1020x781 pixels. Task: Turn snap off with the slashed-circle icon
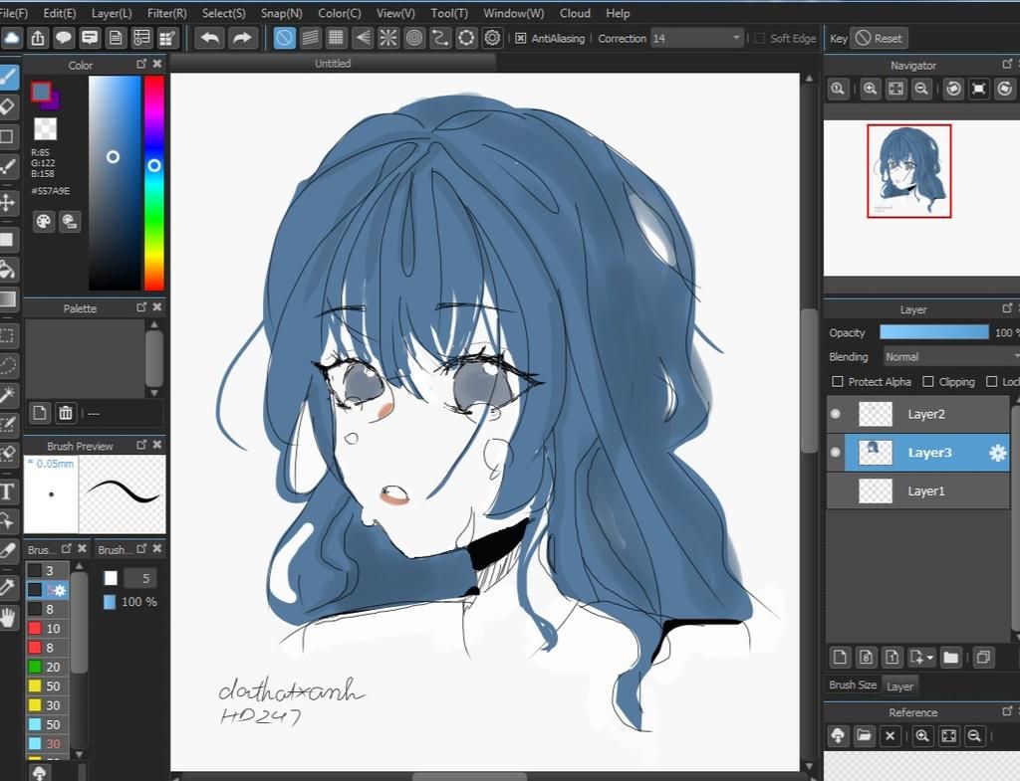284,39
